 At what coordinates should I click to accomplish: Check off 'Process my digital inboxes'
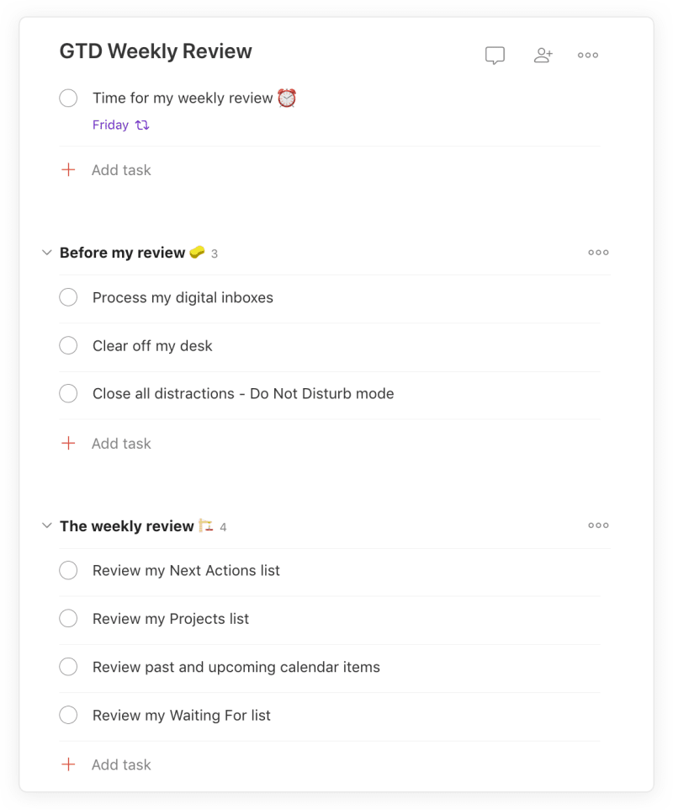pos(68,297)
